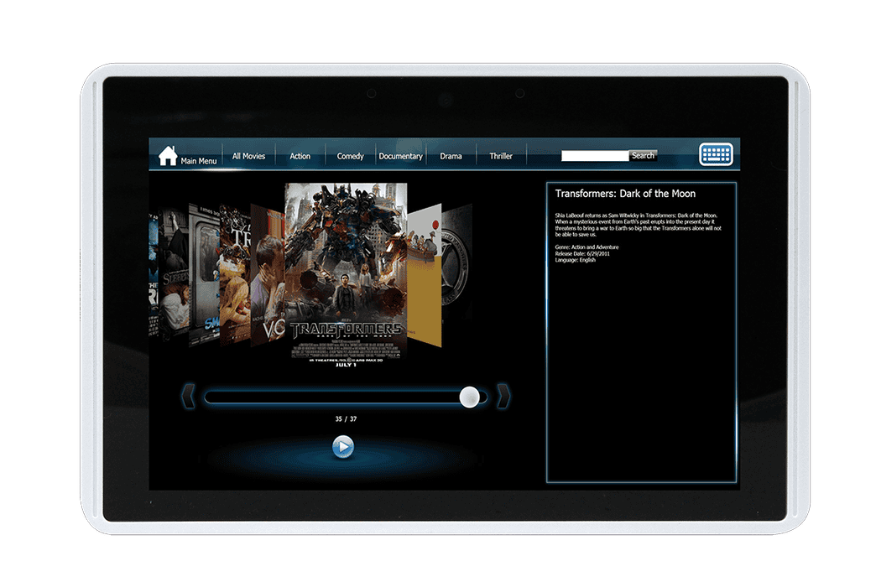Select the yellow poster right of Transformers
Image resolution: width=881 pixels, height=587 pixels.
click(424, 277)
